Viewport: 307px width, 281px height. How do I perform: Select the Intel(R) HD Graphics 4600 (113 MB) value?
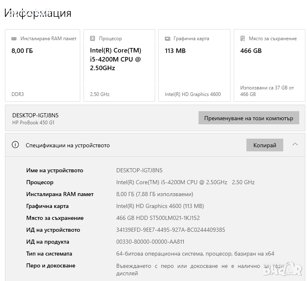160,206
